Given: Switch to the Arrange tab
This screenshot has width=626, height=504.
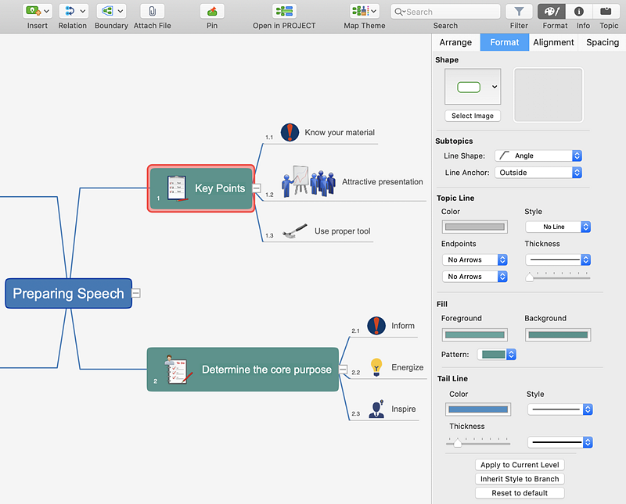Looking at the screenshot, I should [x=455, y=42].
